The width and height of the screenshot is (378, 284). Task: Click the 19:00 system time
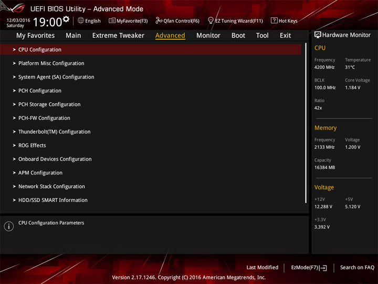(x=47, y=22)
